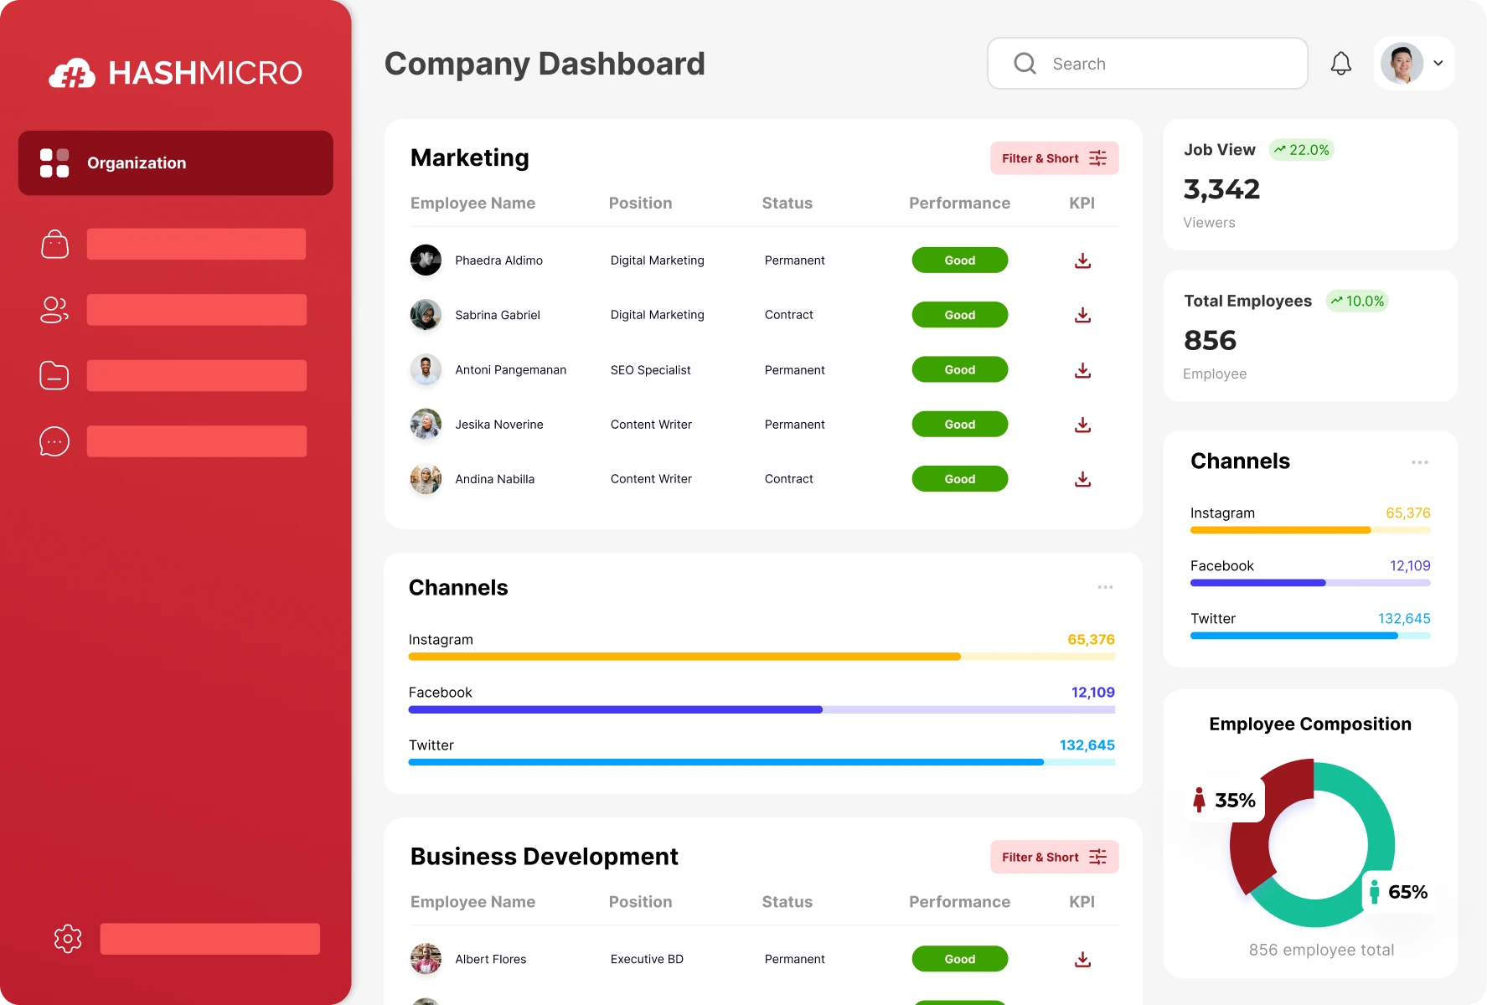
Task: Click Good badge for Sabrina Gabriel
Action: coord(959,315)
